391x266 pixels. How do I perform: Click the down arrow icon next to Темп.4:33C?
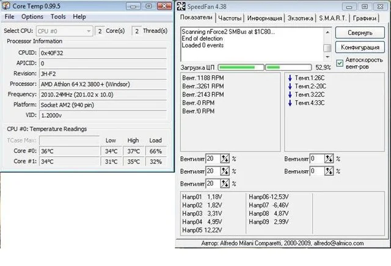(290, 102)
